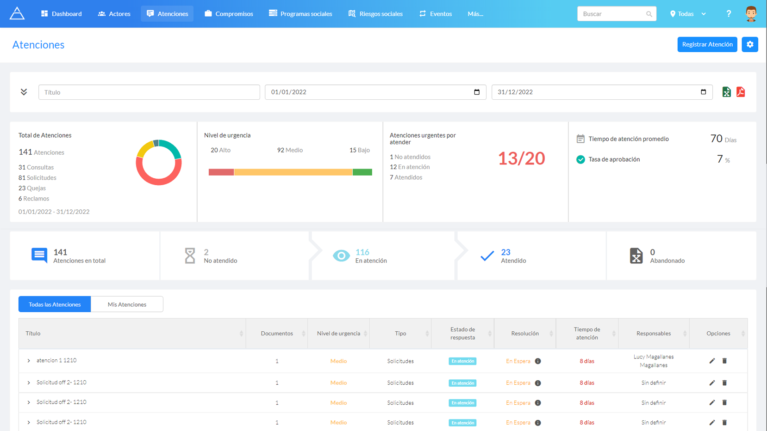The height and width of the screenshot is (431, 767).
Task: Click the 23 Atendido status card
Action: 531,256
